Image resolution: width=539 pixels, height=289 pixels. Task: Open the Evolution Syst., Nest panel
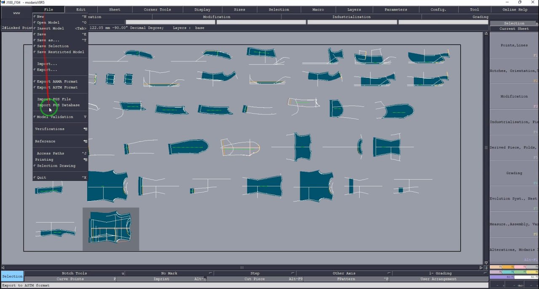pyautogui.click(x=514, y=199)
